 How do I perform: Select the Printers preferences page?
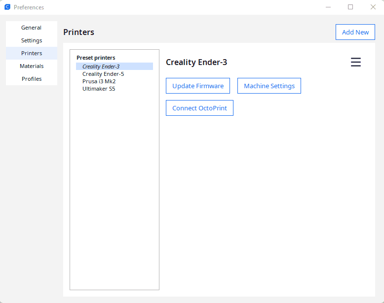pos(32,53)
